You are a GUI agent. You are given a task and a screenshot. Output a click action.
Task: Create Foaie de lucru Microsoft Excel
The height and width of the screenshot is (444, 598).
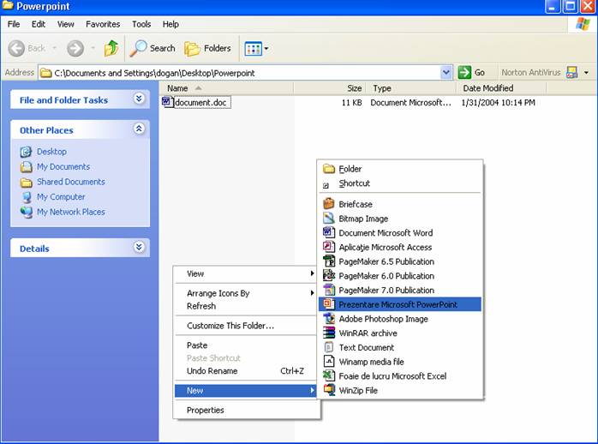click(400, 376)
